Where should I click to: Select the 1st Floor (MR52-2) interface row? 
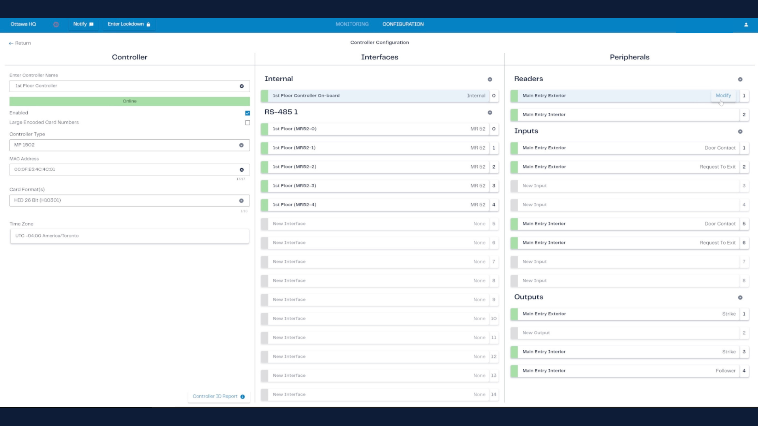(x=375, y=167)
